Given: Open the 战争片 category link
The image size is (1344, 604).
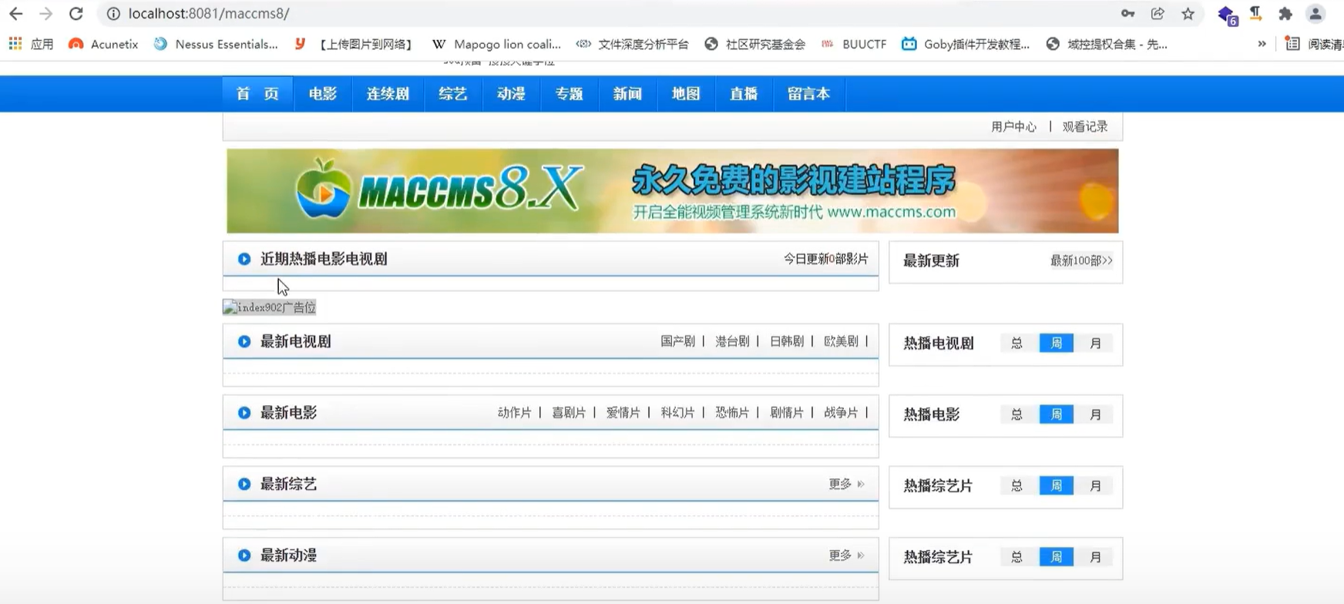Looking at the screenshot, I should 841,413.
